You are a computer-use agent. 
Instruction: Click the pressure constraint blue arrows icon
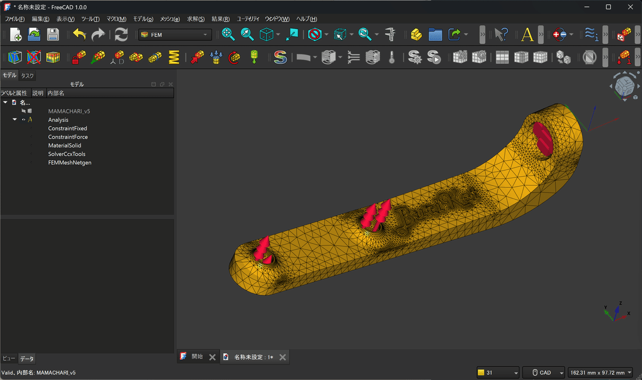(216, 57)
